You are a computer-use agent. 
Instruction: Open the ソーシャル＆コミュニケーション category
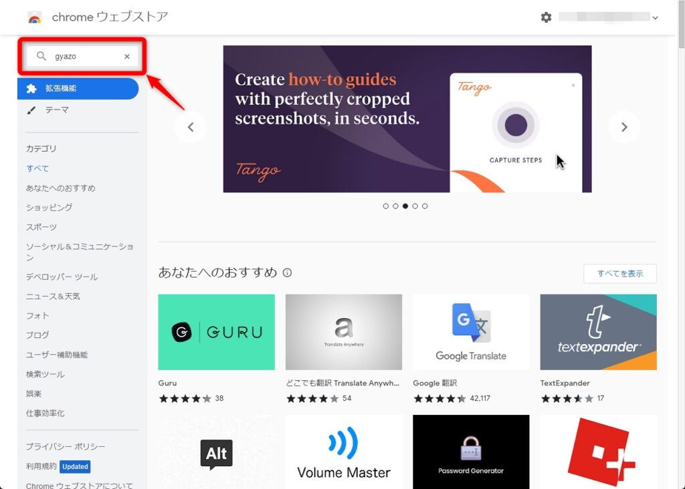tap(80, 252)
